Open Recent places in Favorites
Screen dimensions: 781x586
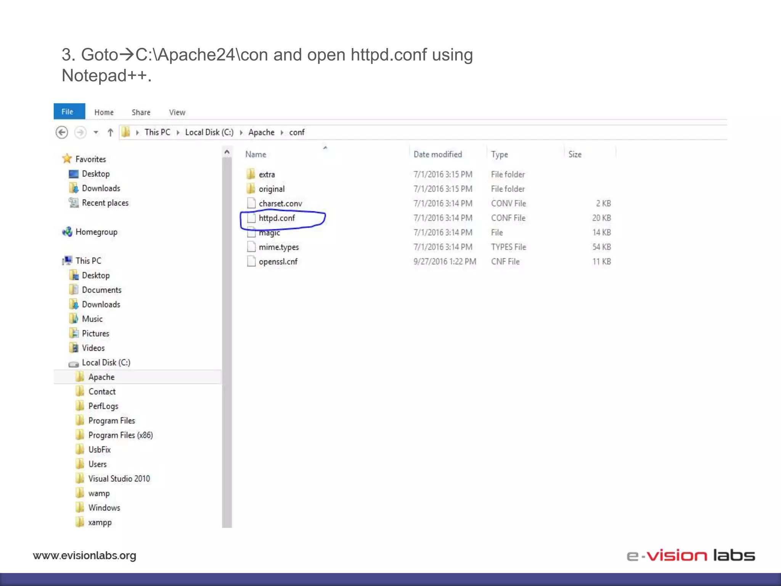(x=105, y=203)
